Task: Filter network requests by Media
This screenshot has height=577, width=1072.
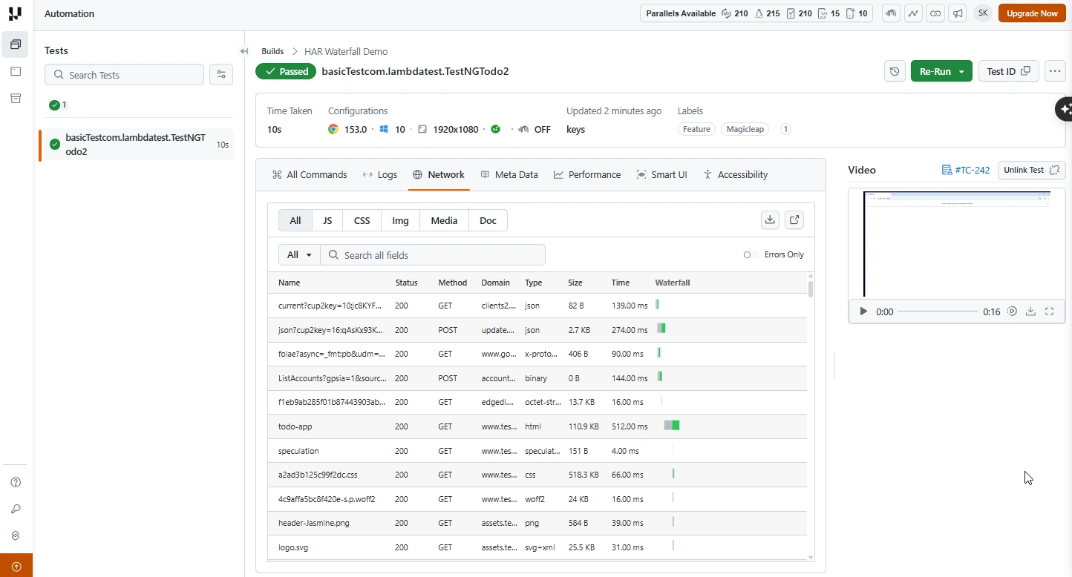Action: pyautogui.click(x=444, y=220)
